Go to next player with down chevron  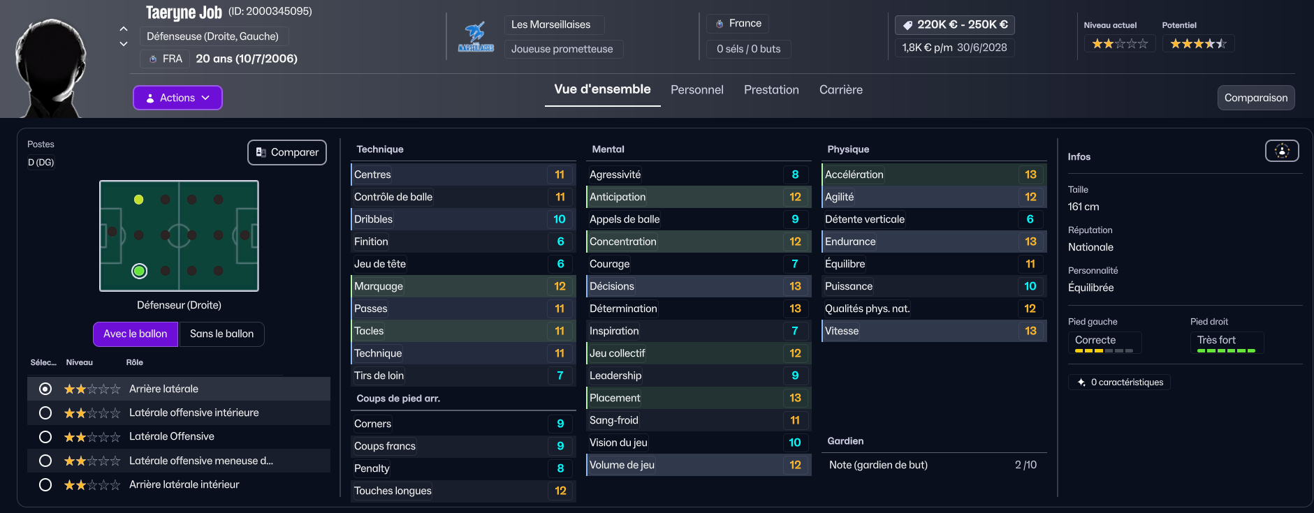click(x=124, y=44)
